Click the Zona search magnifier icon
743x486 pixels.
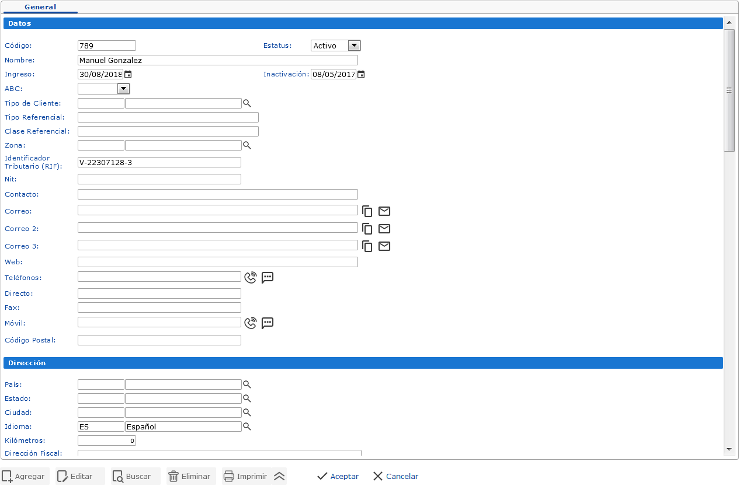pyautogui.click(x=247, y=145)
